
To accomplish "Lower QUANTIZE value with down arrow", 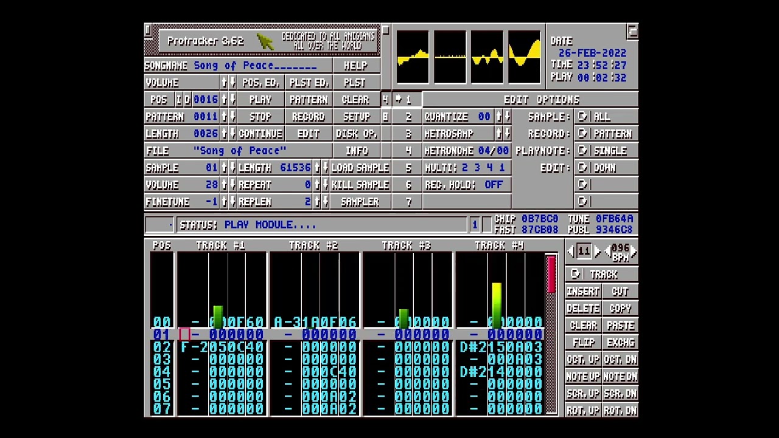I will click(508, 117).
